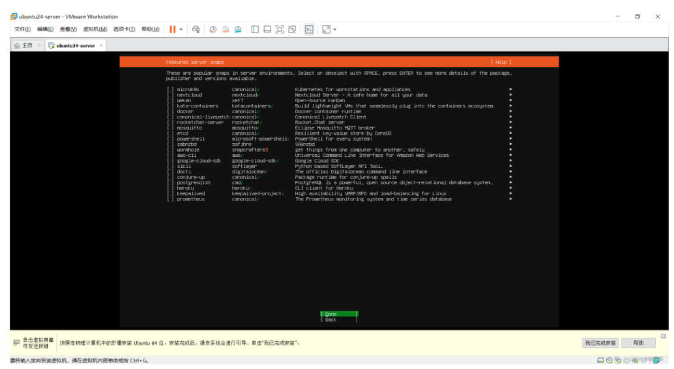674x369 pixels.
Task: Toggle the aws-cli snap checkbox
Action: [x=170, y=156]
